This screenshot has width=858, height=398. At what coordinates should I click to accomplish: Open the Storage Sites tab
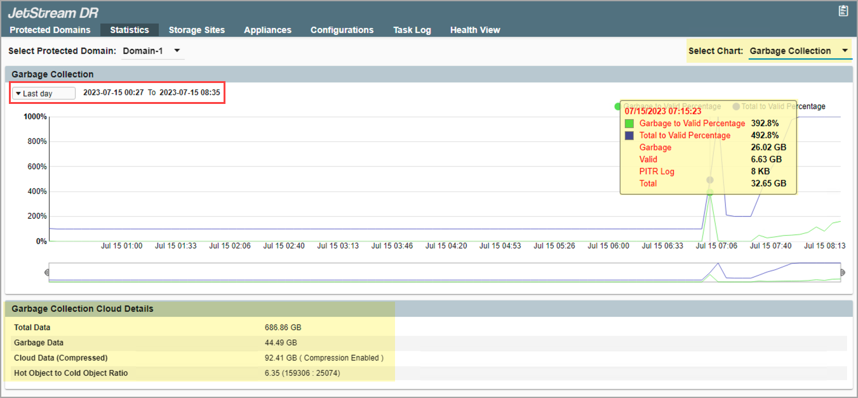196,30
